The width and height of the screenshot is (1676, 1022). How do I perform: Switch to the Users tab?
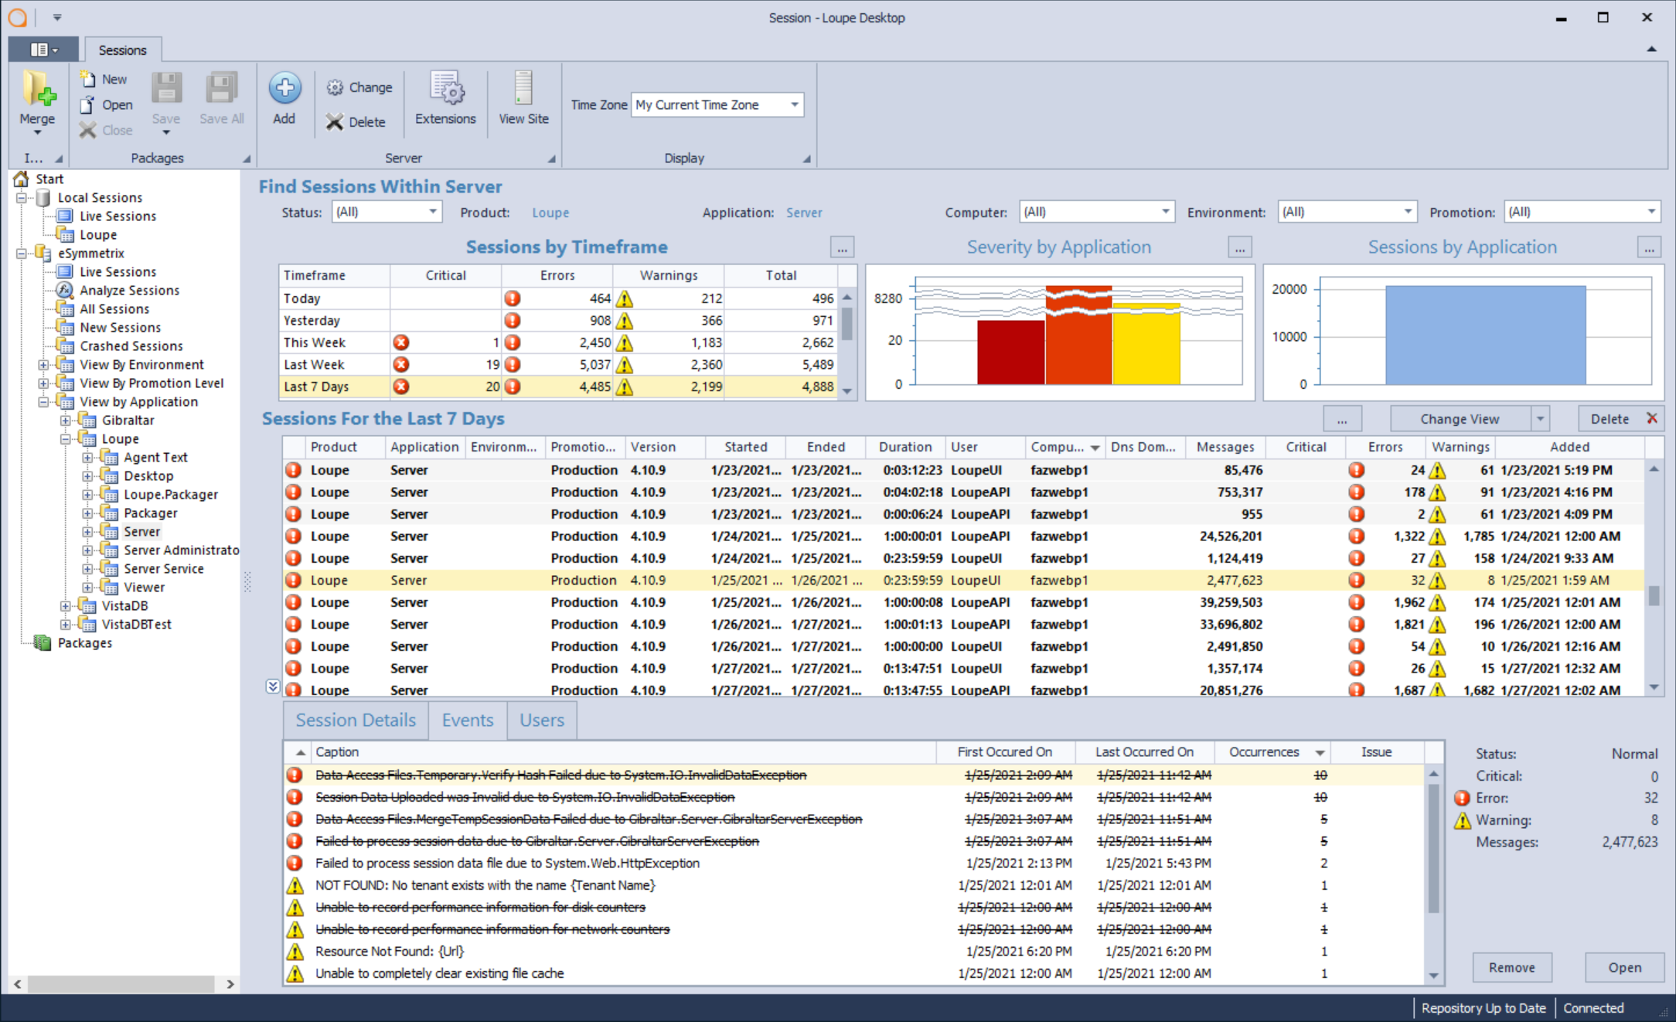[x=540, y=719]
